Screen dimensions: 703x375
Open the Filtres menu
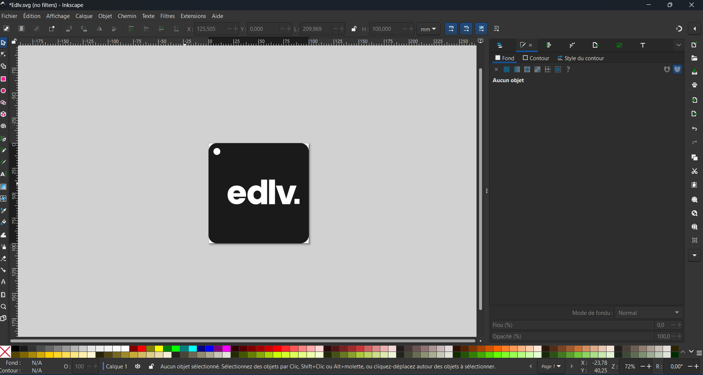pos(167,16)
